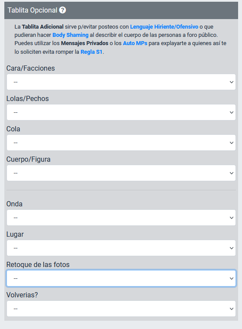Screen dimensions: 242x329
Task: Expand the Cola dropdown
Action: pos(121,143)
